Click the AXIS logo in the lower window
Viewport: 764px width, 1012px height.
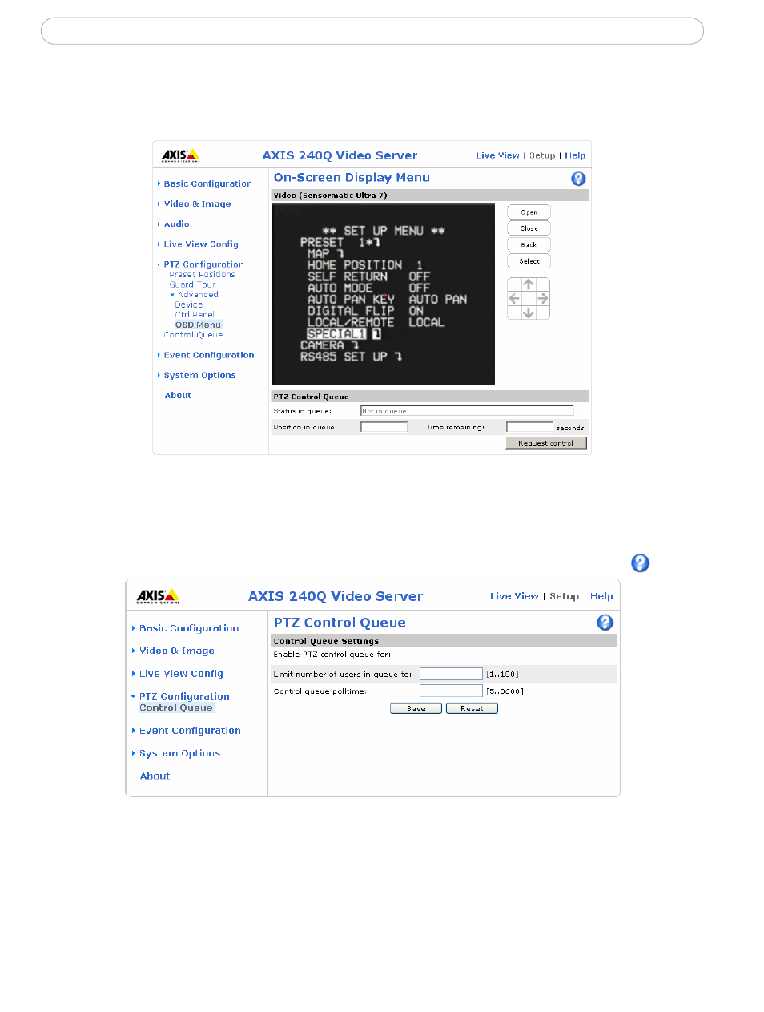pos(158,596)
